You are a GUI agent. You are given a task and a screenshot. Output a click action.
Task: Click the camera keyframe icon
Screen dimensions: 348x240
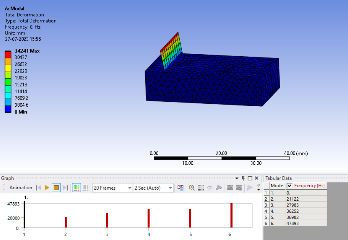click(x=219, y=188)
